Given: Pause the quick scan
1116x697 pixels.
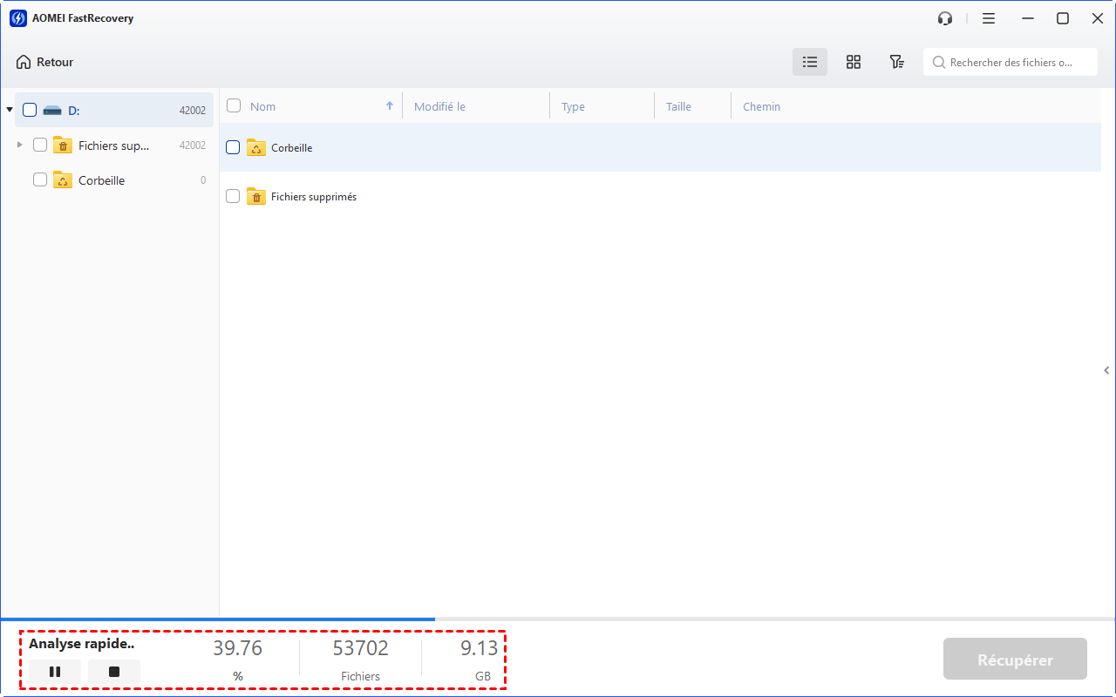Looking at the screenshot, I should pos(55,672).
